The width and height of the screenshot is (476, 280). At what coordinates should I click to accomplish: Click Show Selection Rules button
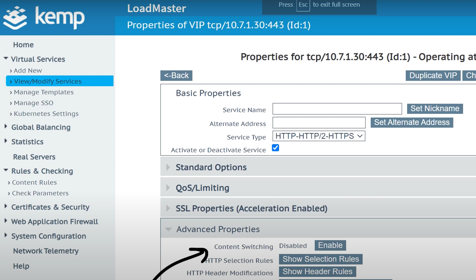320,259
